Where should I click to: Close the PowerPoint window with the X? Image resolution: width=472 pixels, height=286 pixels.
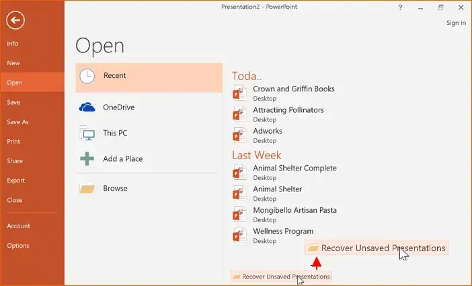[x=461, y=7]
